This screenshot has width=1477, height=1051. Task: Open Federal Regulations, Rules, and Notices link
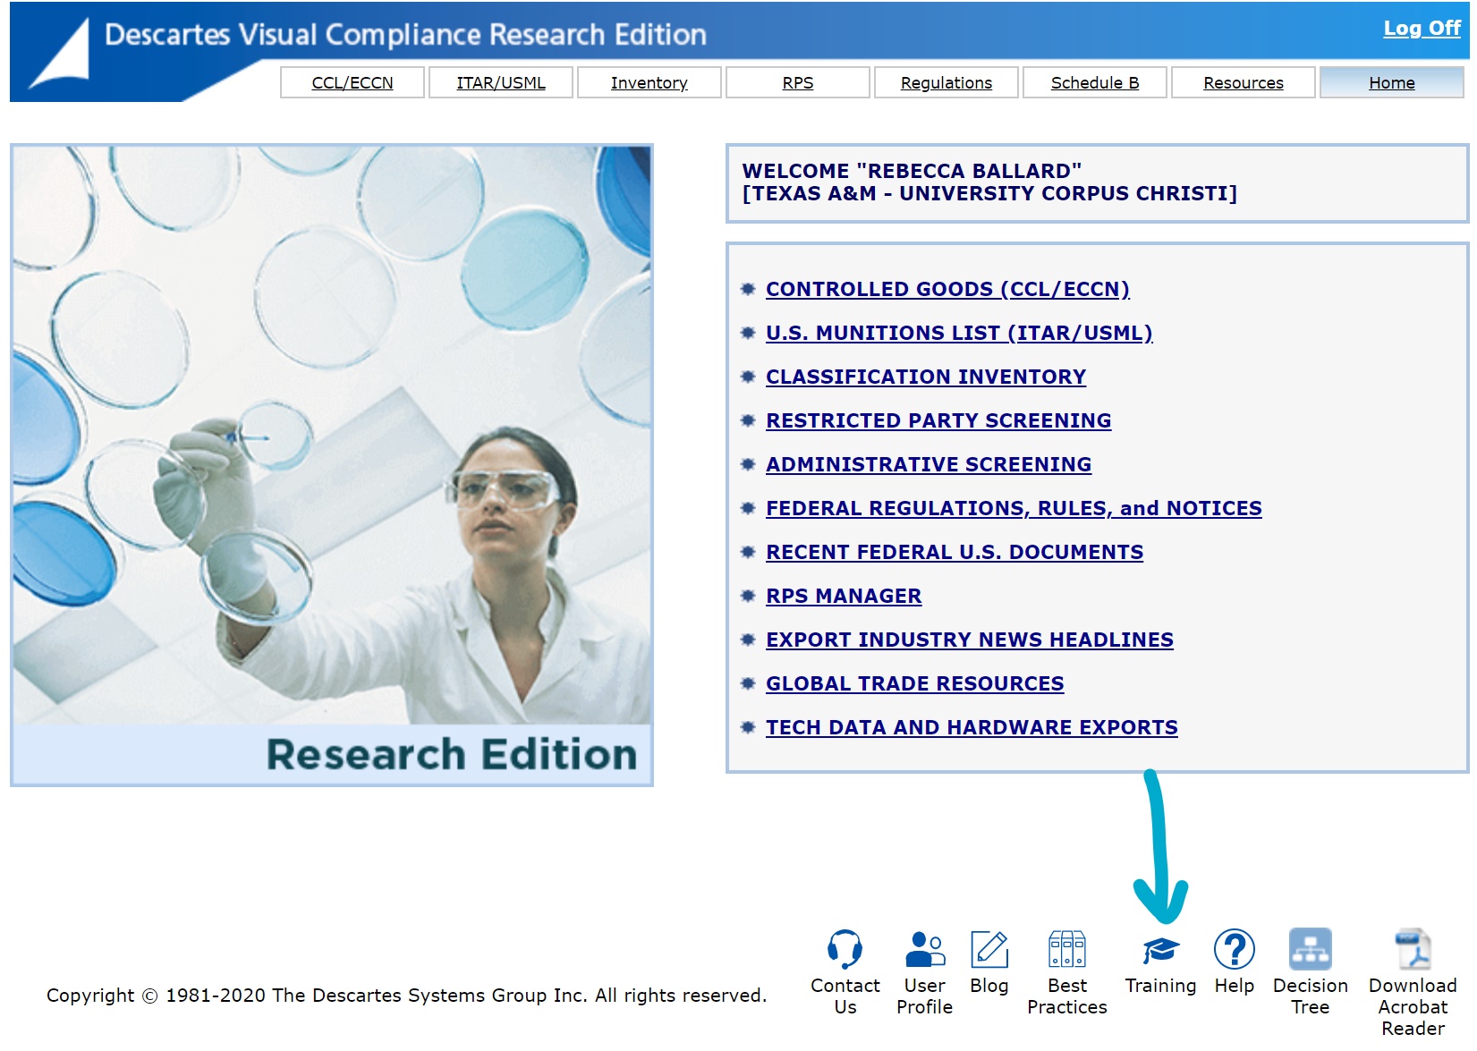(1014, 508)
